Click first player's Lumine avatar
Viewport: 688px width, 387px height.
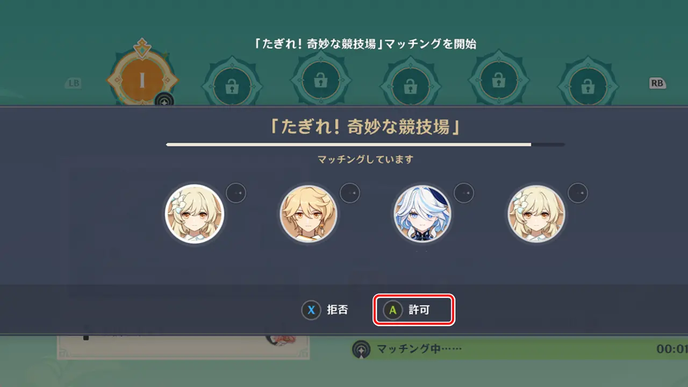click(194, 214)
